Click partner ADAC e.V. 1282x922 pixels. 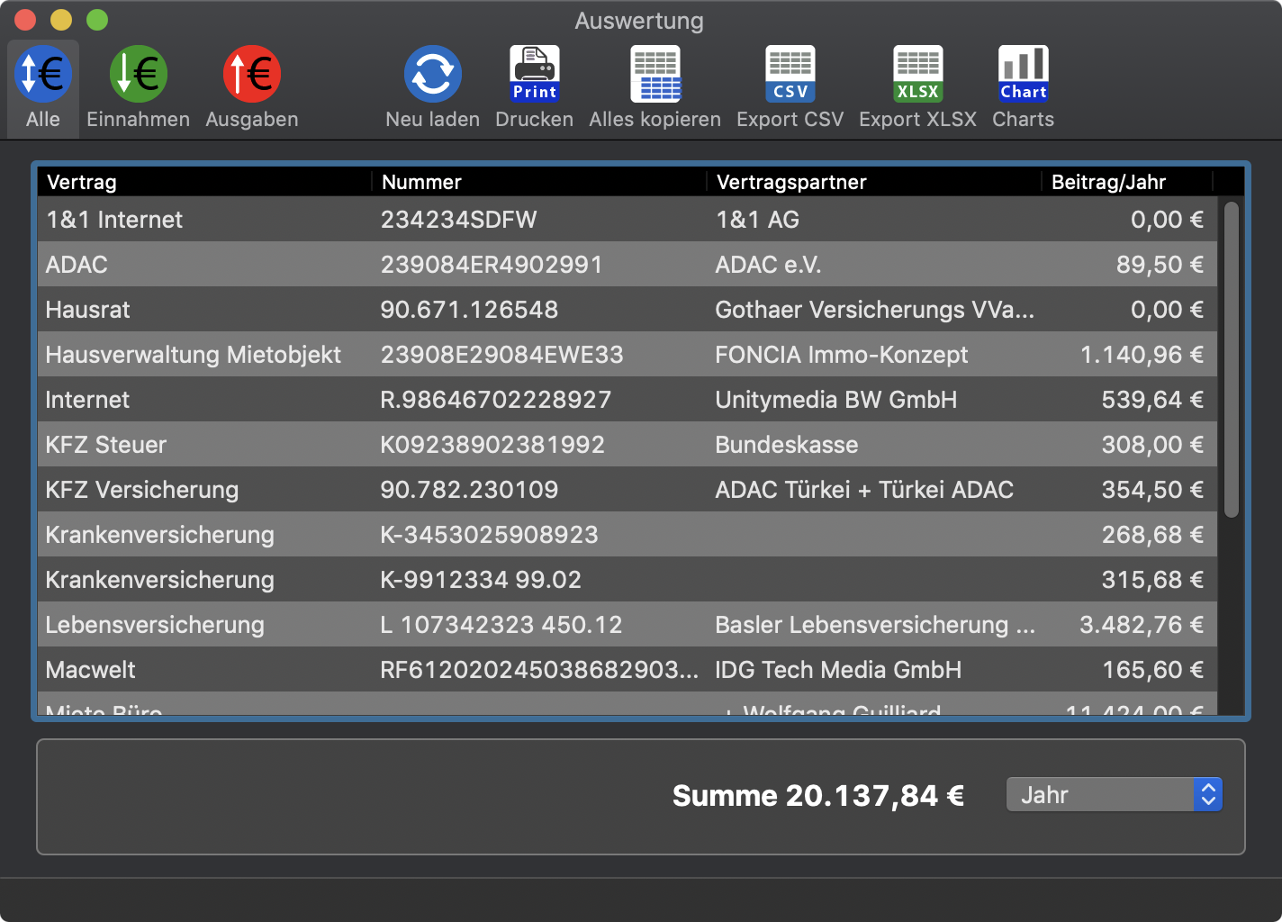tap(768, 265)
